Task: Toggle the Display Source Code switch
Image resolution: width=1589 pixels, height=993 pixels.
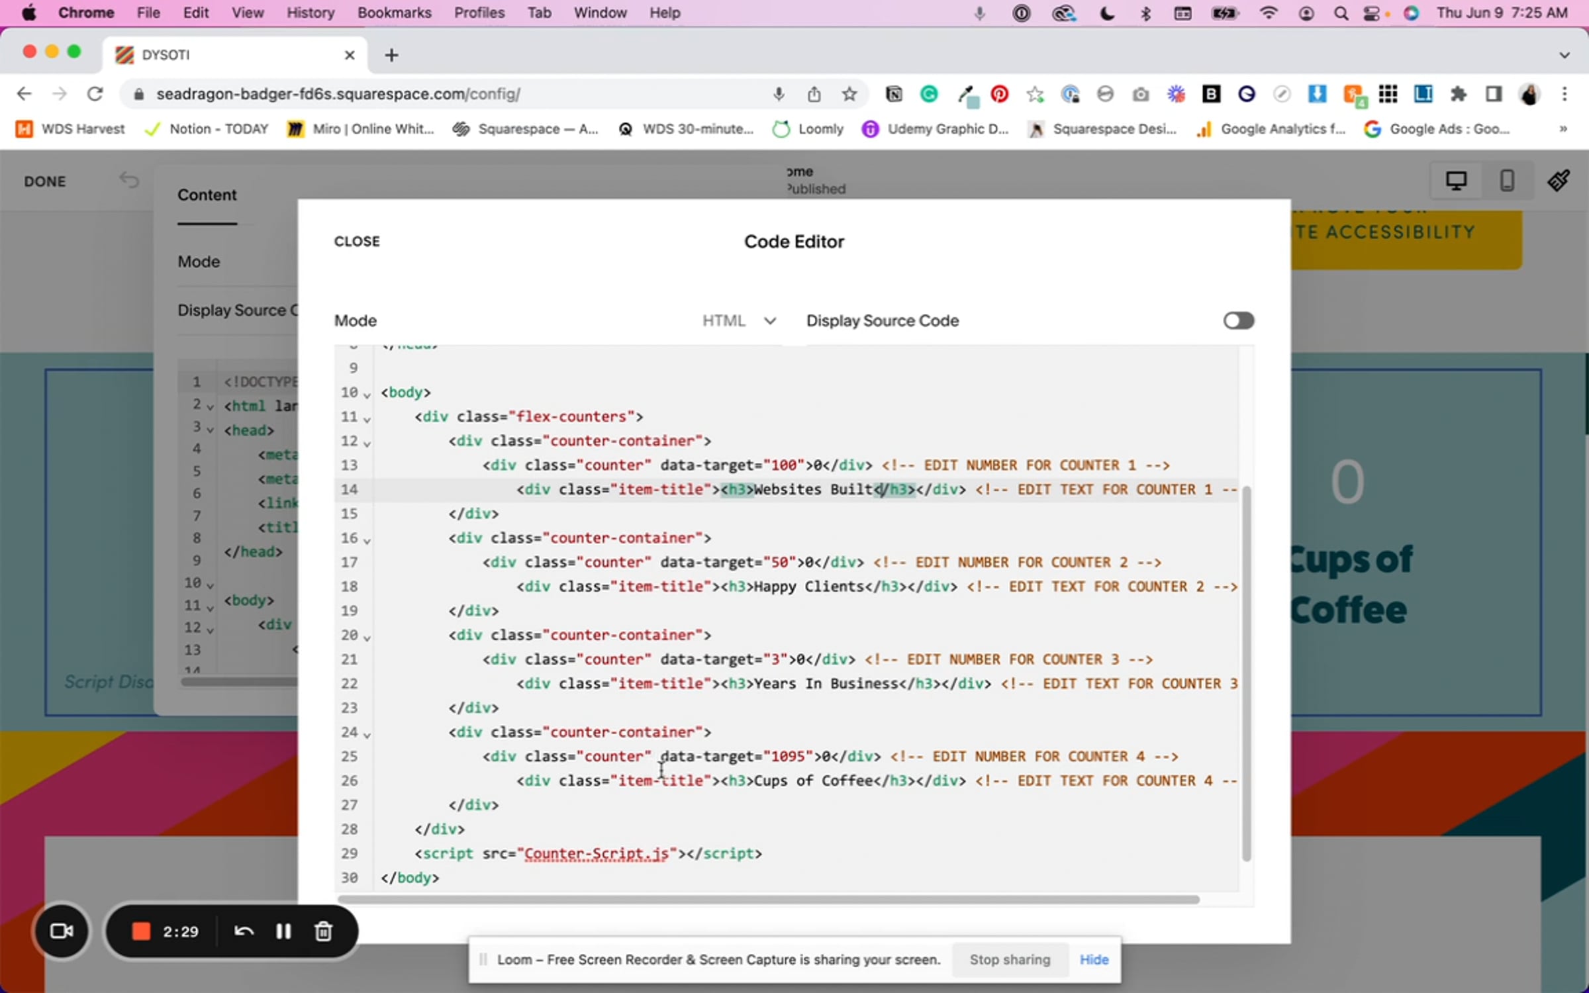Action: (x=1238, y=320)
